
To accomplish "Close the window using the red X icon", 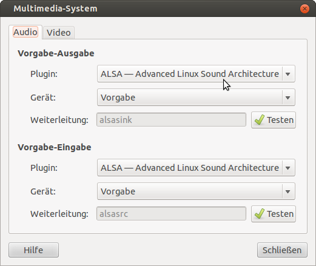I will coord(304,8).
